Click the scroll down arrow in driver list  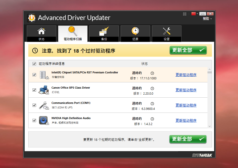(x=209, y=126)
